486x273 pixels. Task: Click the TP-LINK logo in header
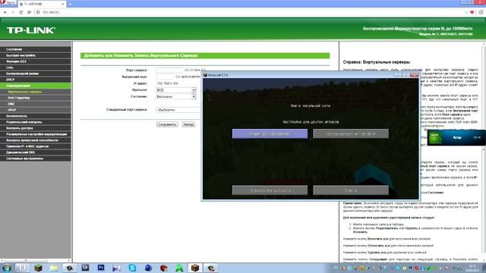point(31,30)
